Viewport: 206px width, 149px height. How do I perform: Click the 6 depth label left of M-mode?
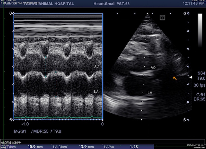point(10,120)
